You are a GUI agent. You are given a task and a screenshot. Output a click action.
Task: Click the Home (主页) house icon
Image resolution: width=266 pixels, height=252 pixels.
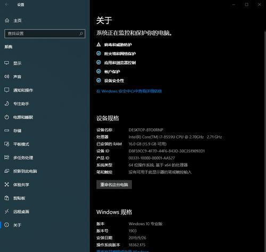[x=7, y=21]
